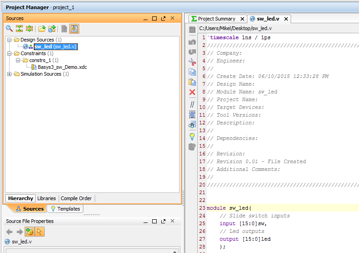Open file using the folder arrow icon
The width and height of the screenshot is (359, 253).
coord(41,29)
